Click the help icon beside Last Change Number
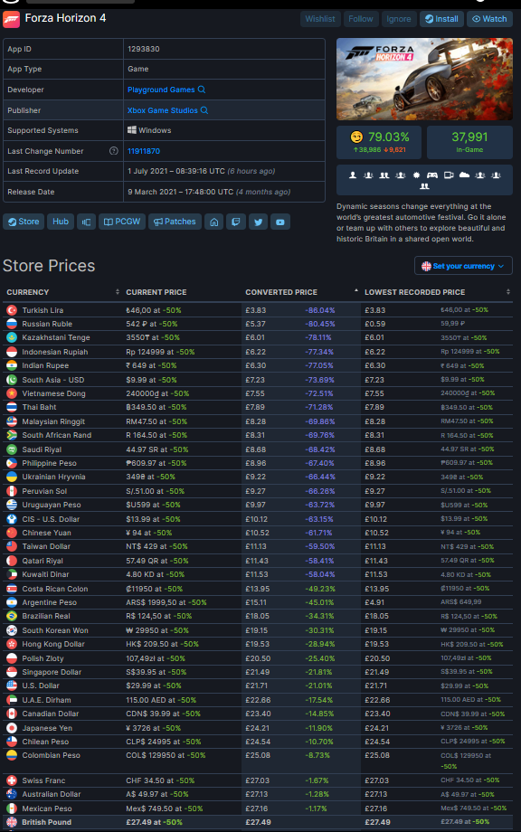The height and width of the screenshot is (832, 521). 114,151
